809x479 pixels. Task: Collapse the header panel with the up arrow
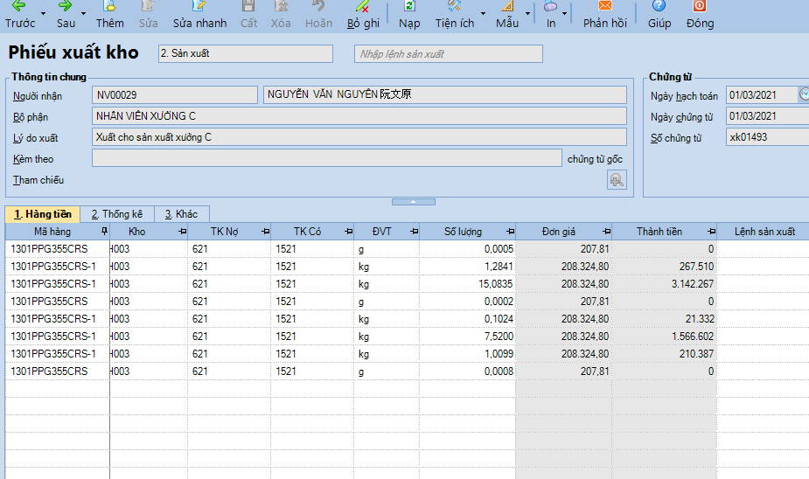(414, 202)
